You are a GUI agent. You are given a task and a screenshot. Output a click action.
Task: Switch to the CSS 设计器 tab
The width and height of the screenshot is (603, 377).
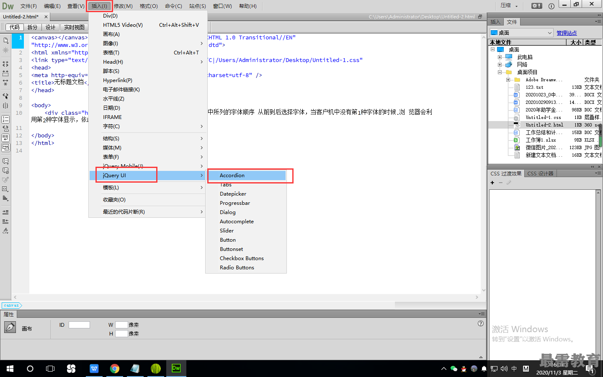point(540,173)
